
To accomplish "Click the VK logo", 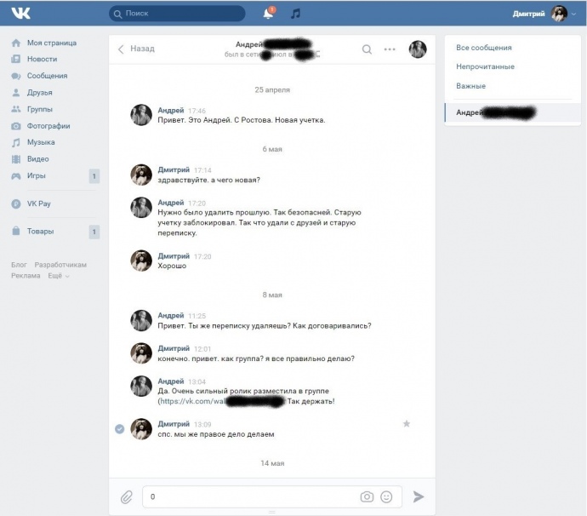I will 20,13.
